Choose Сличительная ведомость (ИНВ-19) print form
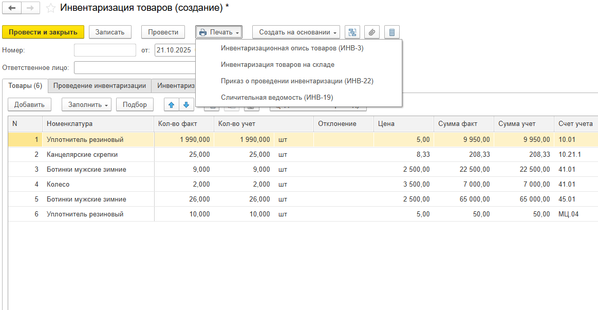The image size is (598, 310). [x=277, y=97]
